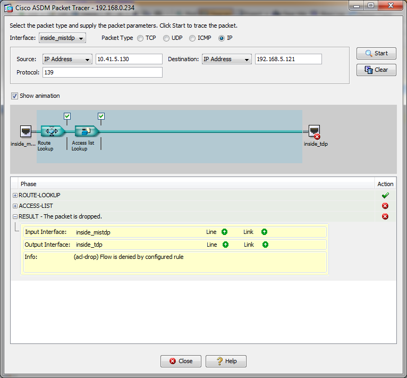Click the Input Interface Link status up icon
The image size is (407, 378).
264,232
